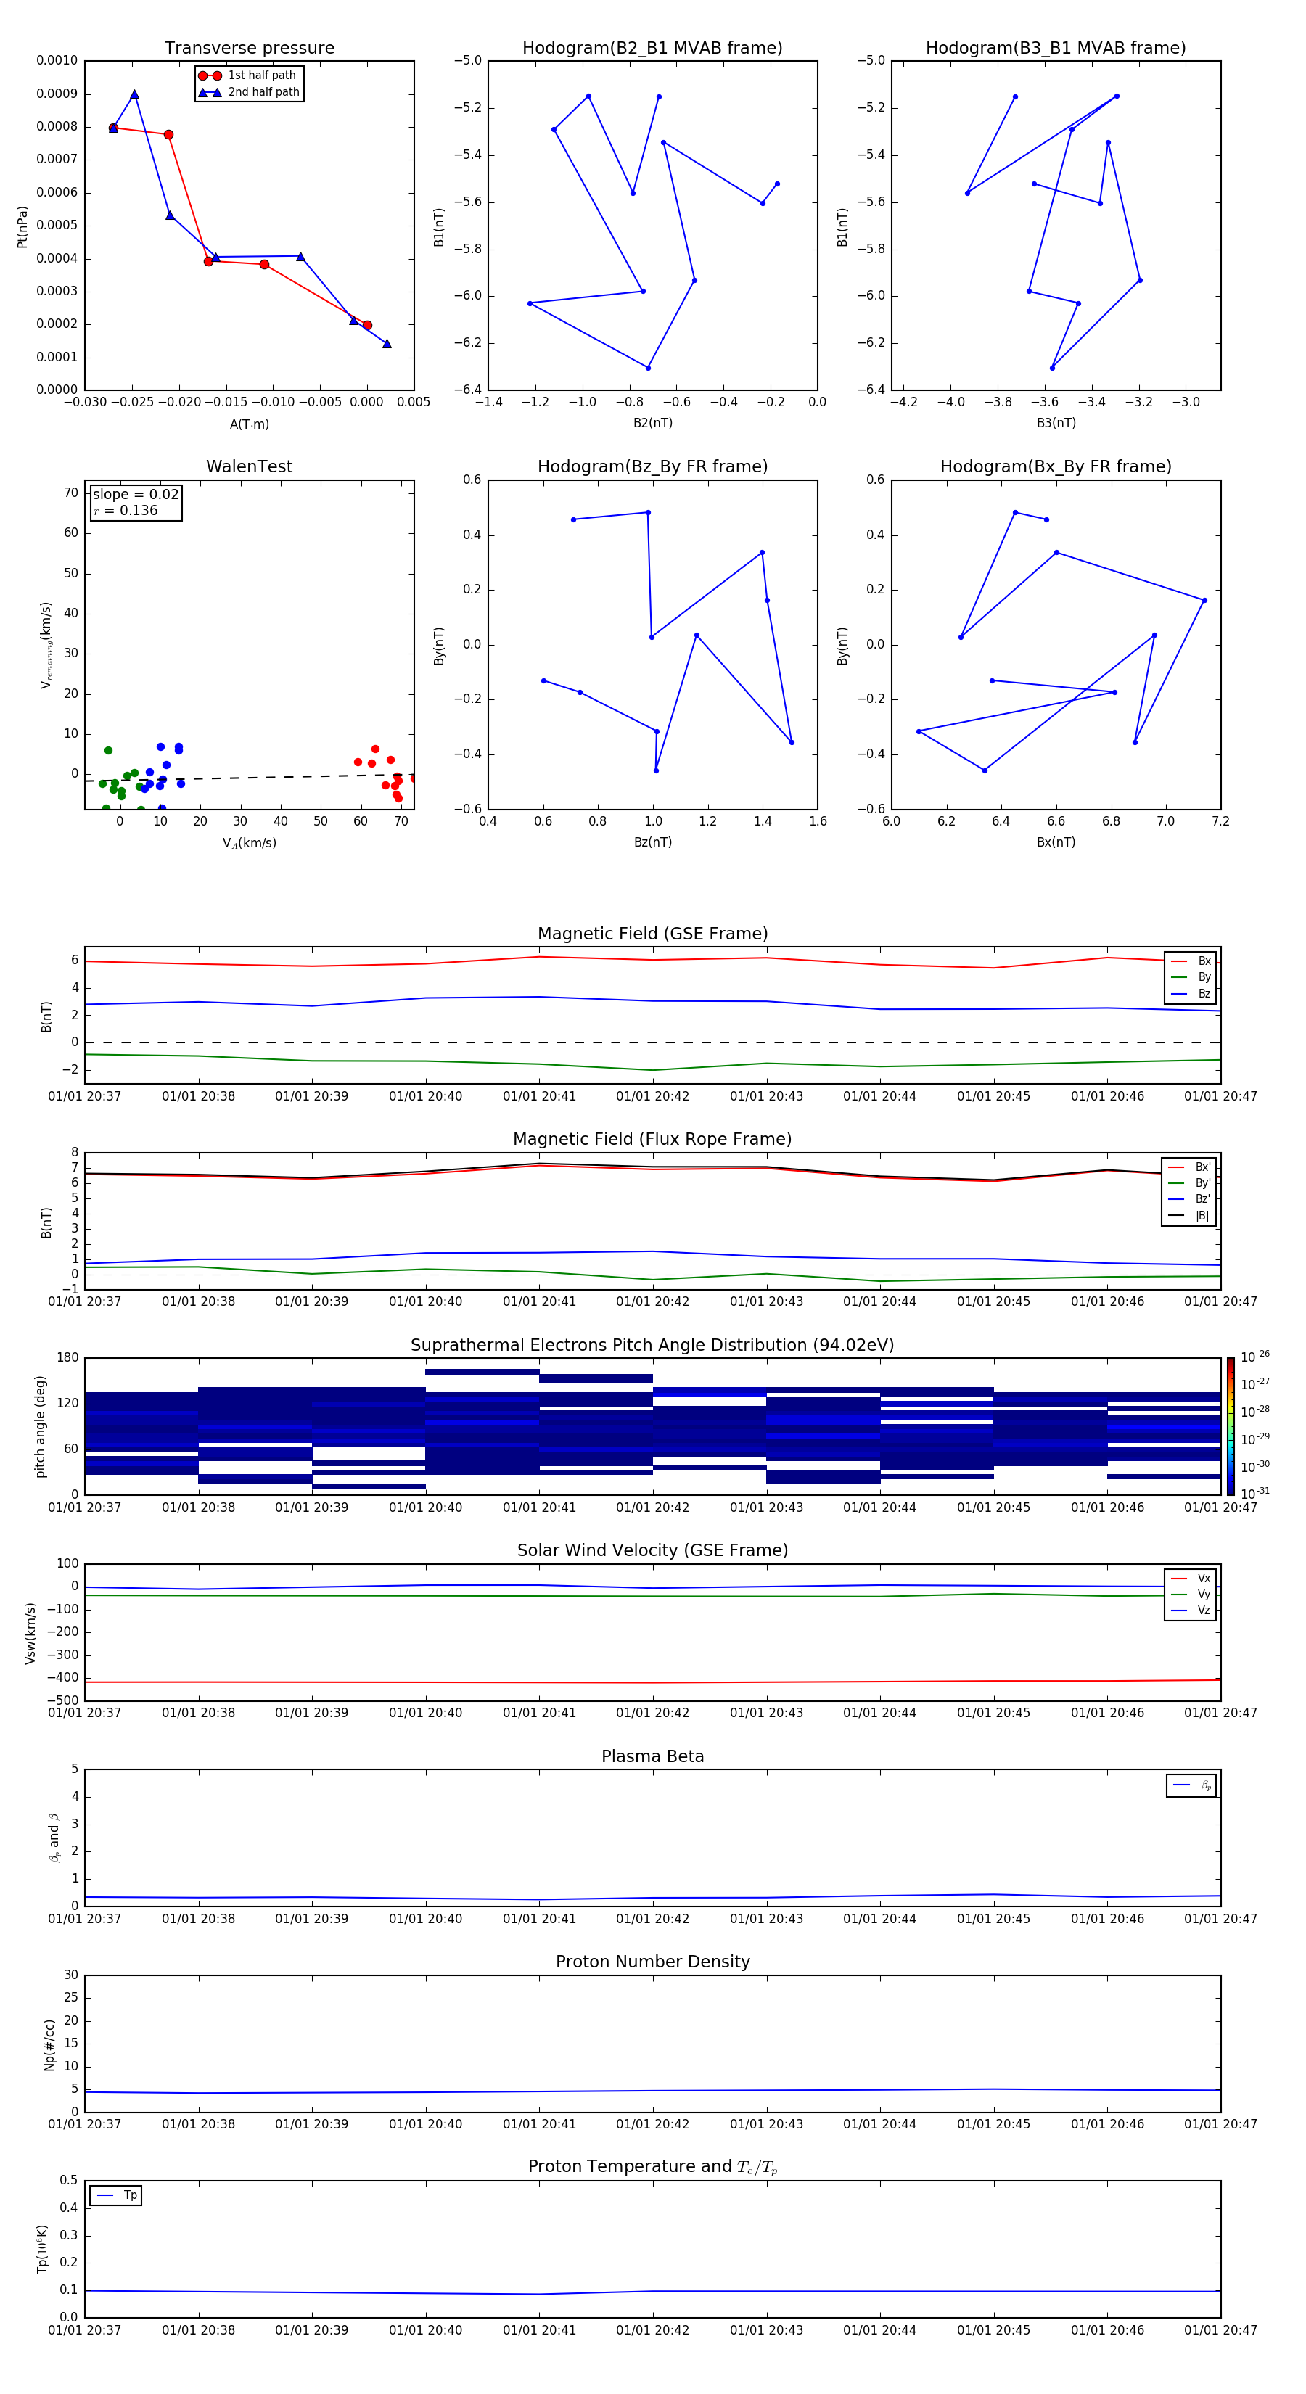Viewport: 1306px width, 2394px height.
Task: Click the peak triangle marker in Transverse pressure
Action: point(135,95)
